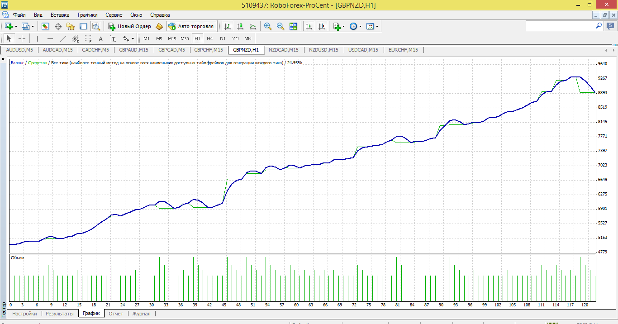Switch to the Отчет tab

tap(116, 313)
